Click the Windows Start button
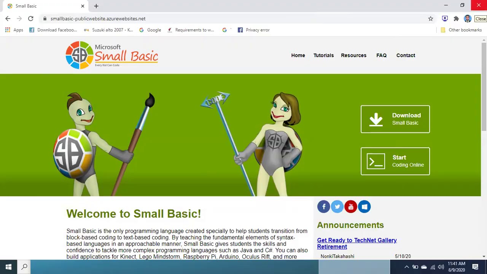Viewport: 487px width, 274px height. (8, 267)
